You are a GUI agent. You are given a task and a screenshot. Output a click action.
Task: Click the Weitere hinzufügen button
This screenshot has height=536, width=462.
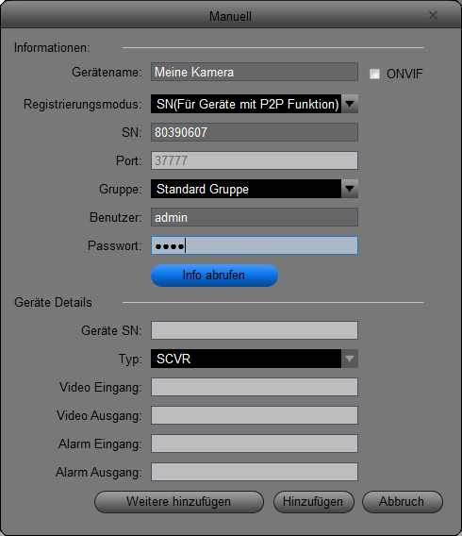pyautogui.click(x=179, y=502)
